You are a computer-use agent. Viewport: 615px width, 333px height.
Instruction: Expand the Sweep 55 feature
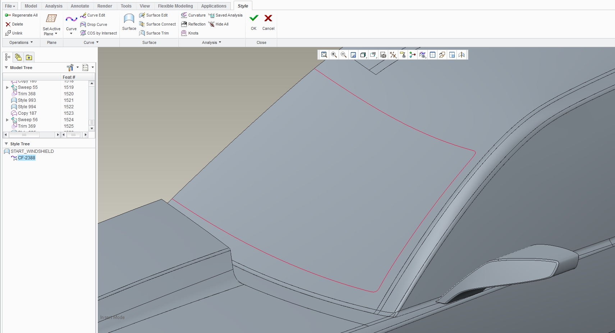[x=7, y=87]
